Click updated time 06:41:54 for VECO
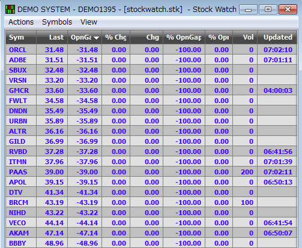This screenshot has width=302, height=248. tap(278, 223)
